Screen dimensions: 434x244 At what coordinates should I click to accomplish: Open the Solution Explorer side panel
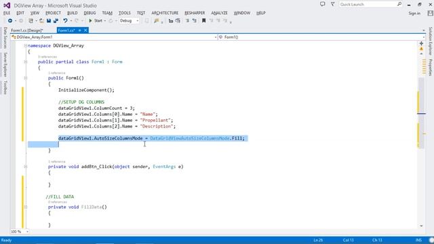(431, 41)
